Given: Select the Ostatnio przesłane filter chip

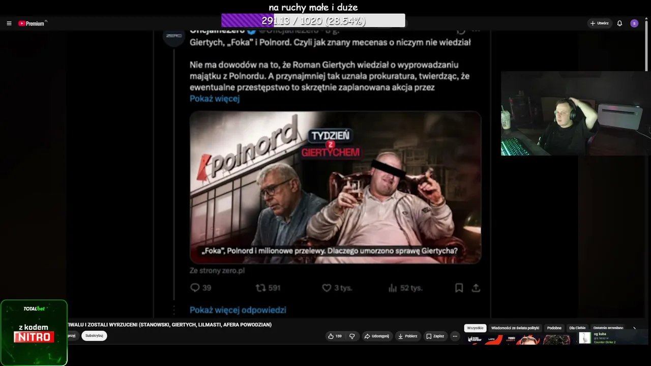Looking at the screenshot, I should (x=608, y=328).
